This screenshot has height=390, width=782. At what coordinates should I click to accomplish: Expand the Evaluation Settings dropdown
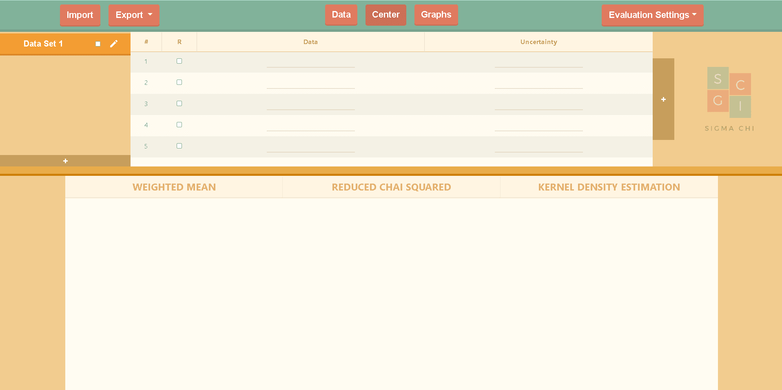[652, 15]
